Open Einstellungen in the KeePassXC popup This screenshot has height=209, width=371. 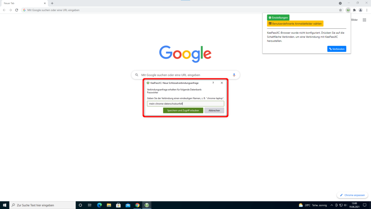278,17
